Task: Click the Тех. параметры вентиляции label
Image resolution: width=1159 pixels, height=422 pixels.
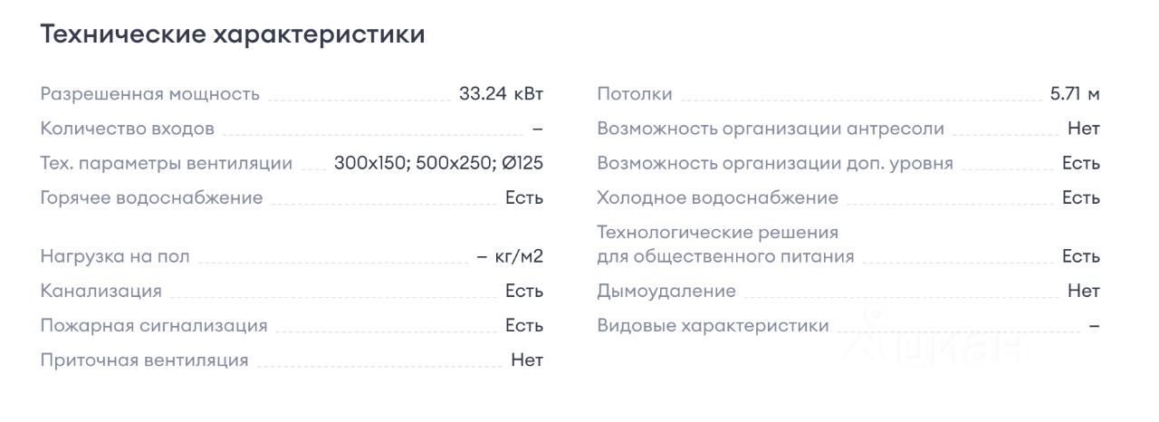Action: click(x=167, y=164)
